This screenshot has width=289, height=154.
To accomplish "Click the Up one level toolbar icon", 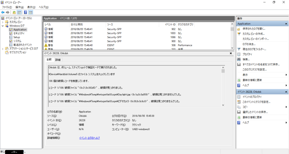I will (x=14, y=12).
